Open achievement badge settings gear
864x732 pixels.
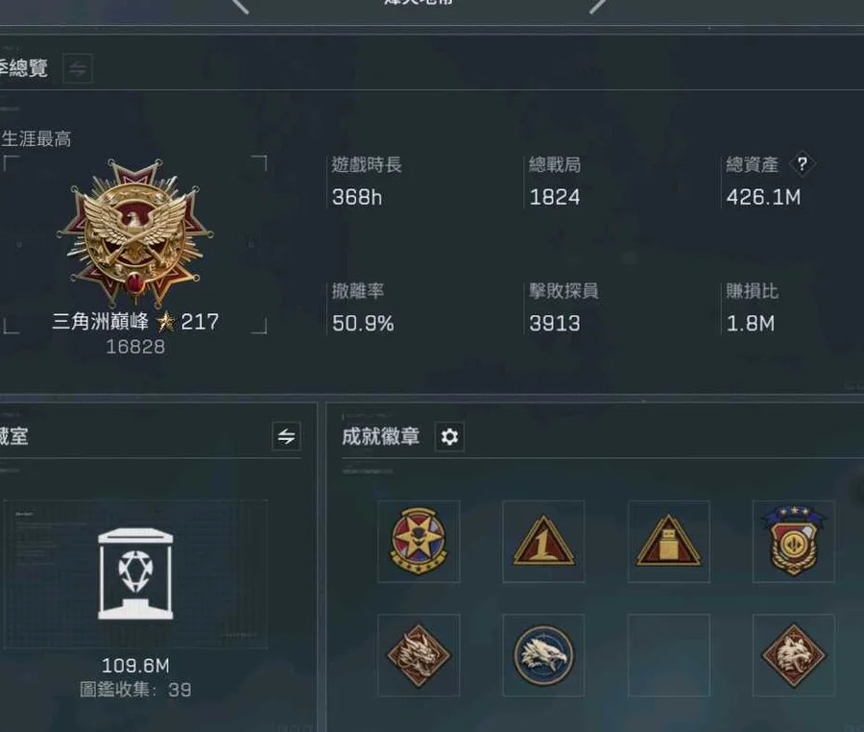click(x=449, y=437)
